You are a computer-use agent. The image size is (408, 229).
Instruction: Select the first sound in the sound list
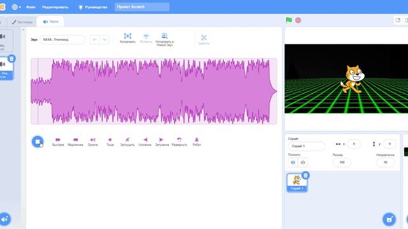[x=6, y=41]
